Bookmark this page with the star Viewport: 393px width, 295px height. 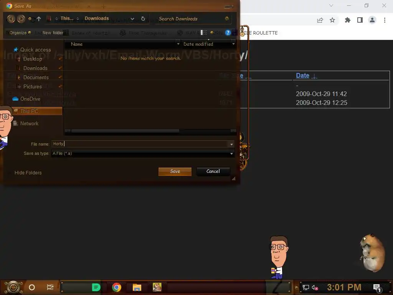coord(332,20)
